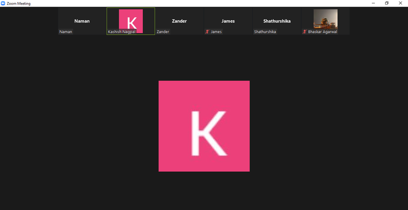Click the small Naman caption label
This screenshot has width=408, height=210.
(66, 32)
